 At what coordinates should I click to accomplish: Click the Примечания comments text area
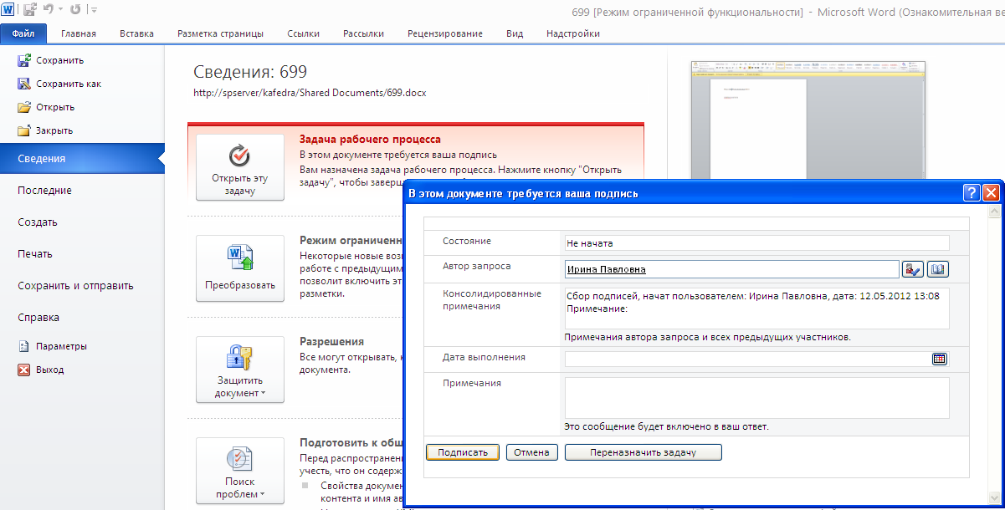click(757, 398)
